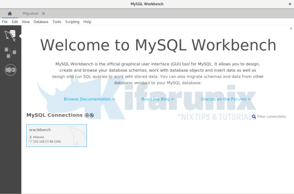Open the View menu
The image size is (294, 194).
26,22
